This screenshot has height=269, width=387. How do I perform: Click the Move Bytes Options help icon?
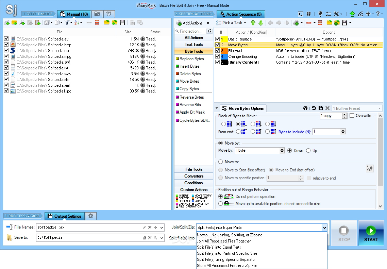(305, 108)
